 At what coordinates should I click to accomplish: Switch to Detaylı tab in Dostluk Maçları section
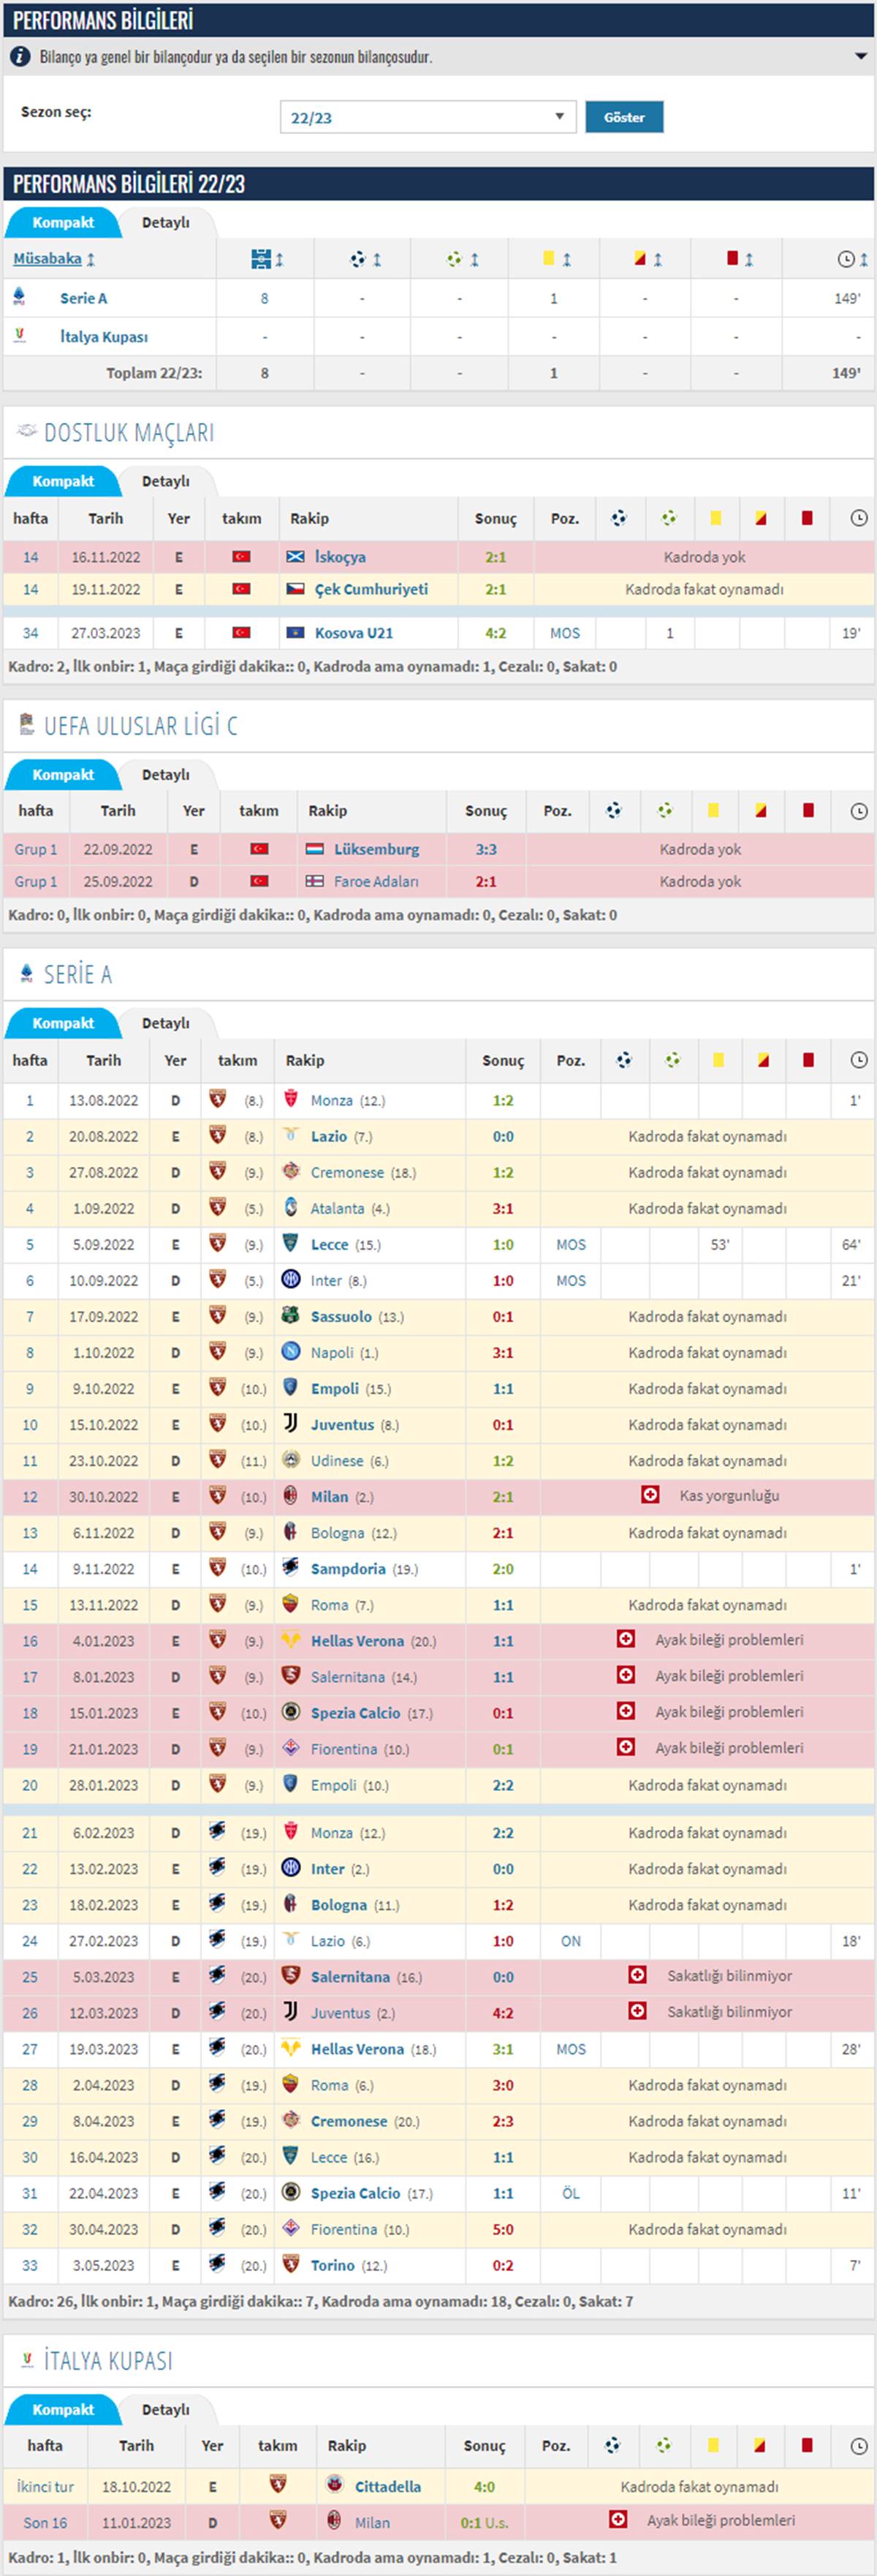(x=165, y=481)
